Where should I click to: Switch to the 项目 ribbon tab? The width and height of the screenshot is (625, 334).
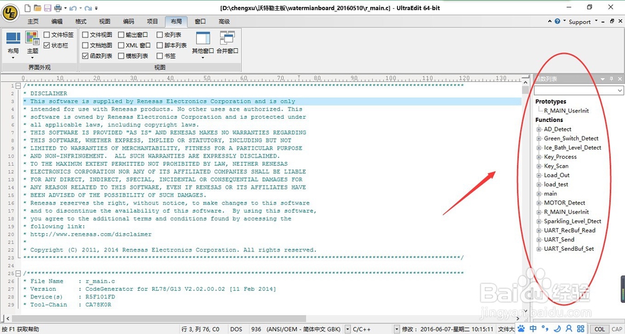click(x=152, y=21)
